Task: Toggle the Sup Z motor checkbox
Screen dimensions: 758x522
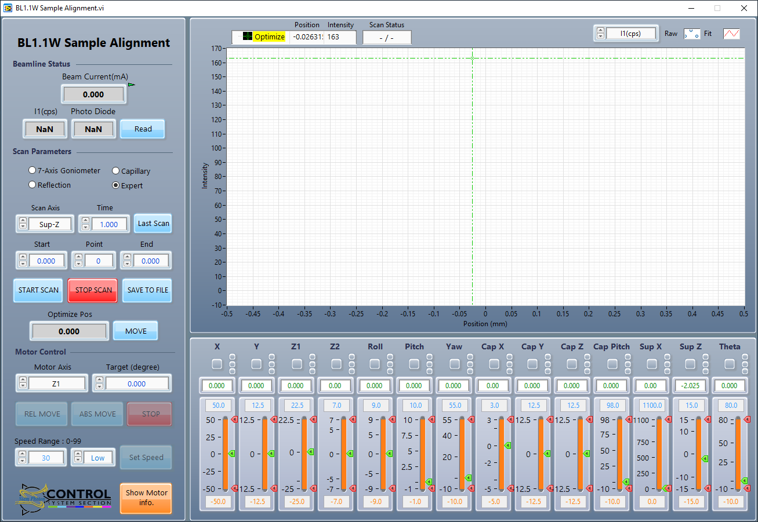Action: click(x=690, y=364)
